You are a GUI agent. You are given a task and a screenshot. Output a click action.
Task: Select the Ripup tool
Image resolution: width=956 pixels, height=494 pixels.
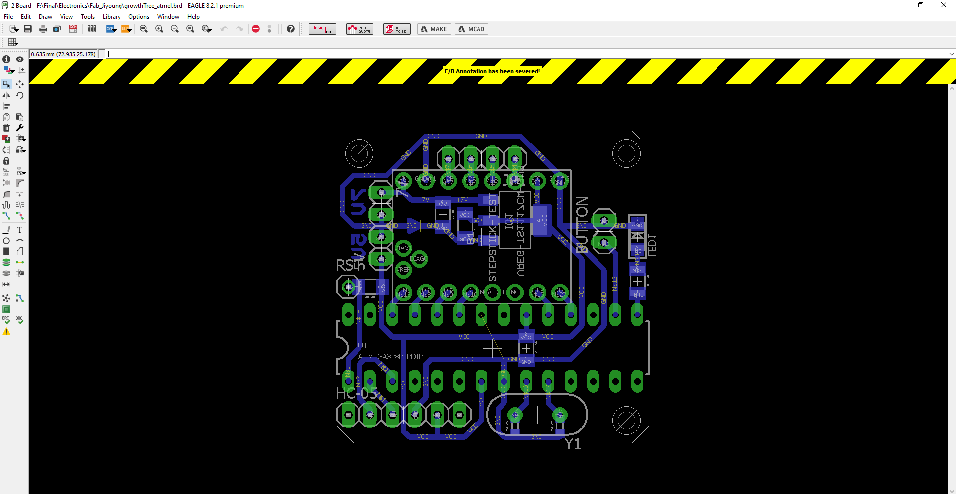pyautogui.click(x=20, y=216)
